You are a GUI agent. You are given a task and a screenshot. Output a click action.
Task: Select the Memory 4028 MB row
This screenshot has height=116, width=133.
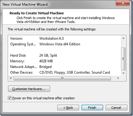coord(65,61)
